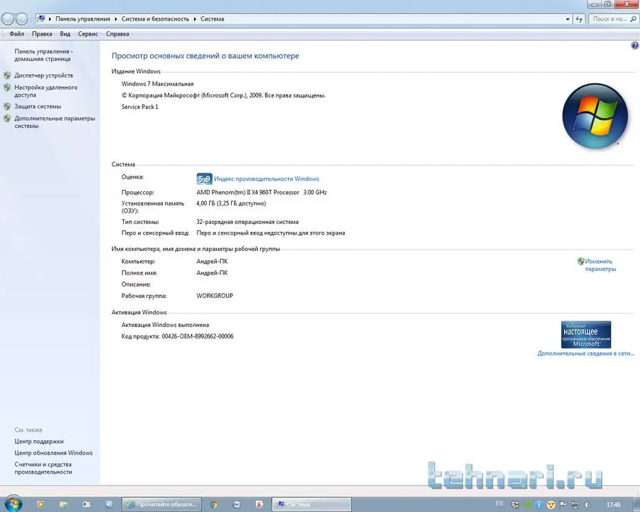
Task: Open Windows Explorer folder icon on taskbar
Action: [x=63, y=505]
